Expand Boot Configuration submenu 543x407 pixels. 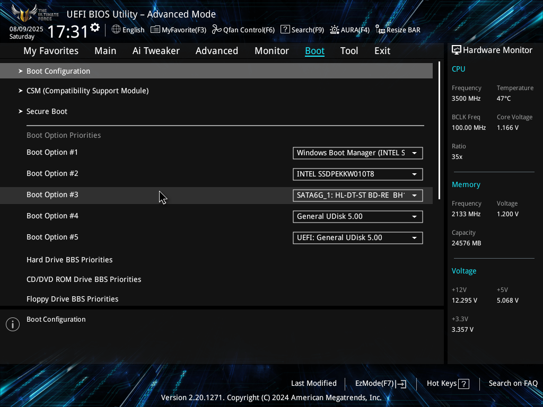click(216, 71)
